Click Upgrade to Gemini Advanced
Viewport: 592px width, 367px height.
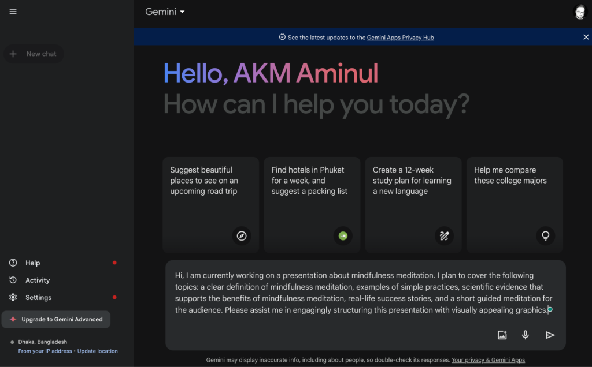pyautogui.click(x=56, y=319)
